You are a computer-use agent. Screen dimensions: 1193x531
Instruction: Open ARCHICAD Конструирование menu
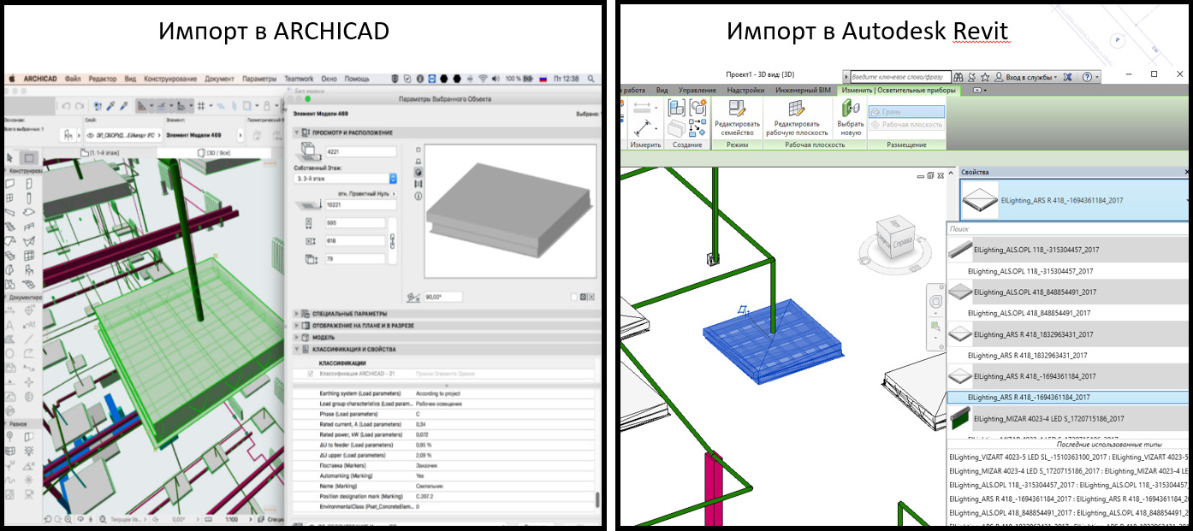tap(170, 79)
